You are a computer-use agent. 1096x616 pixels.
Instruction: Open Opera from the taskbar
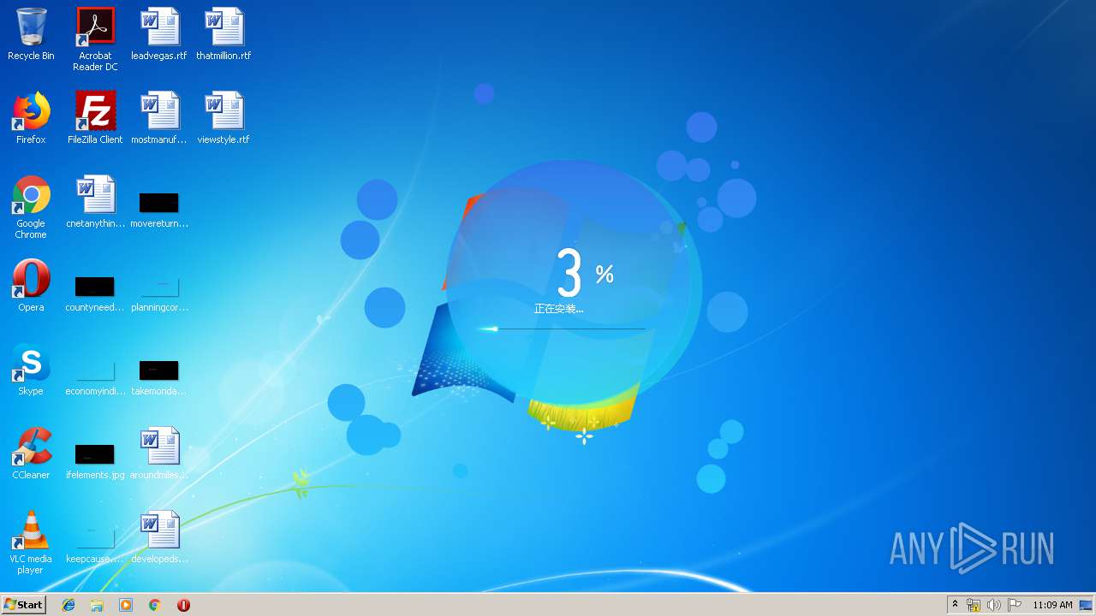click(183, 605)
